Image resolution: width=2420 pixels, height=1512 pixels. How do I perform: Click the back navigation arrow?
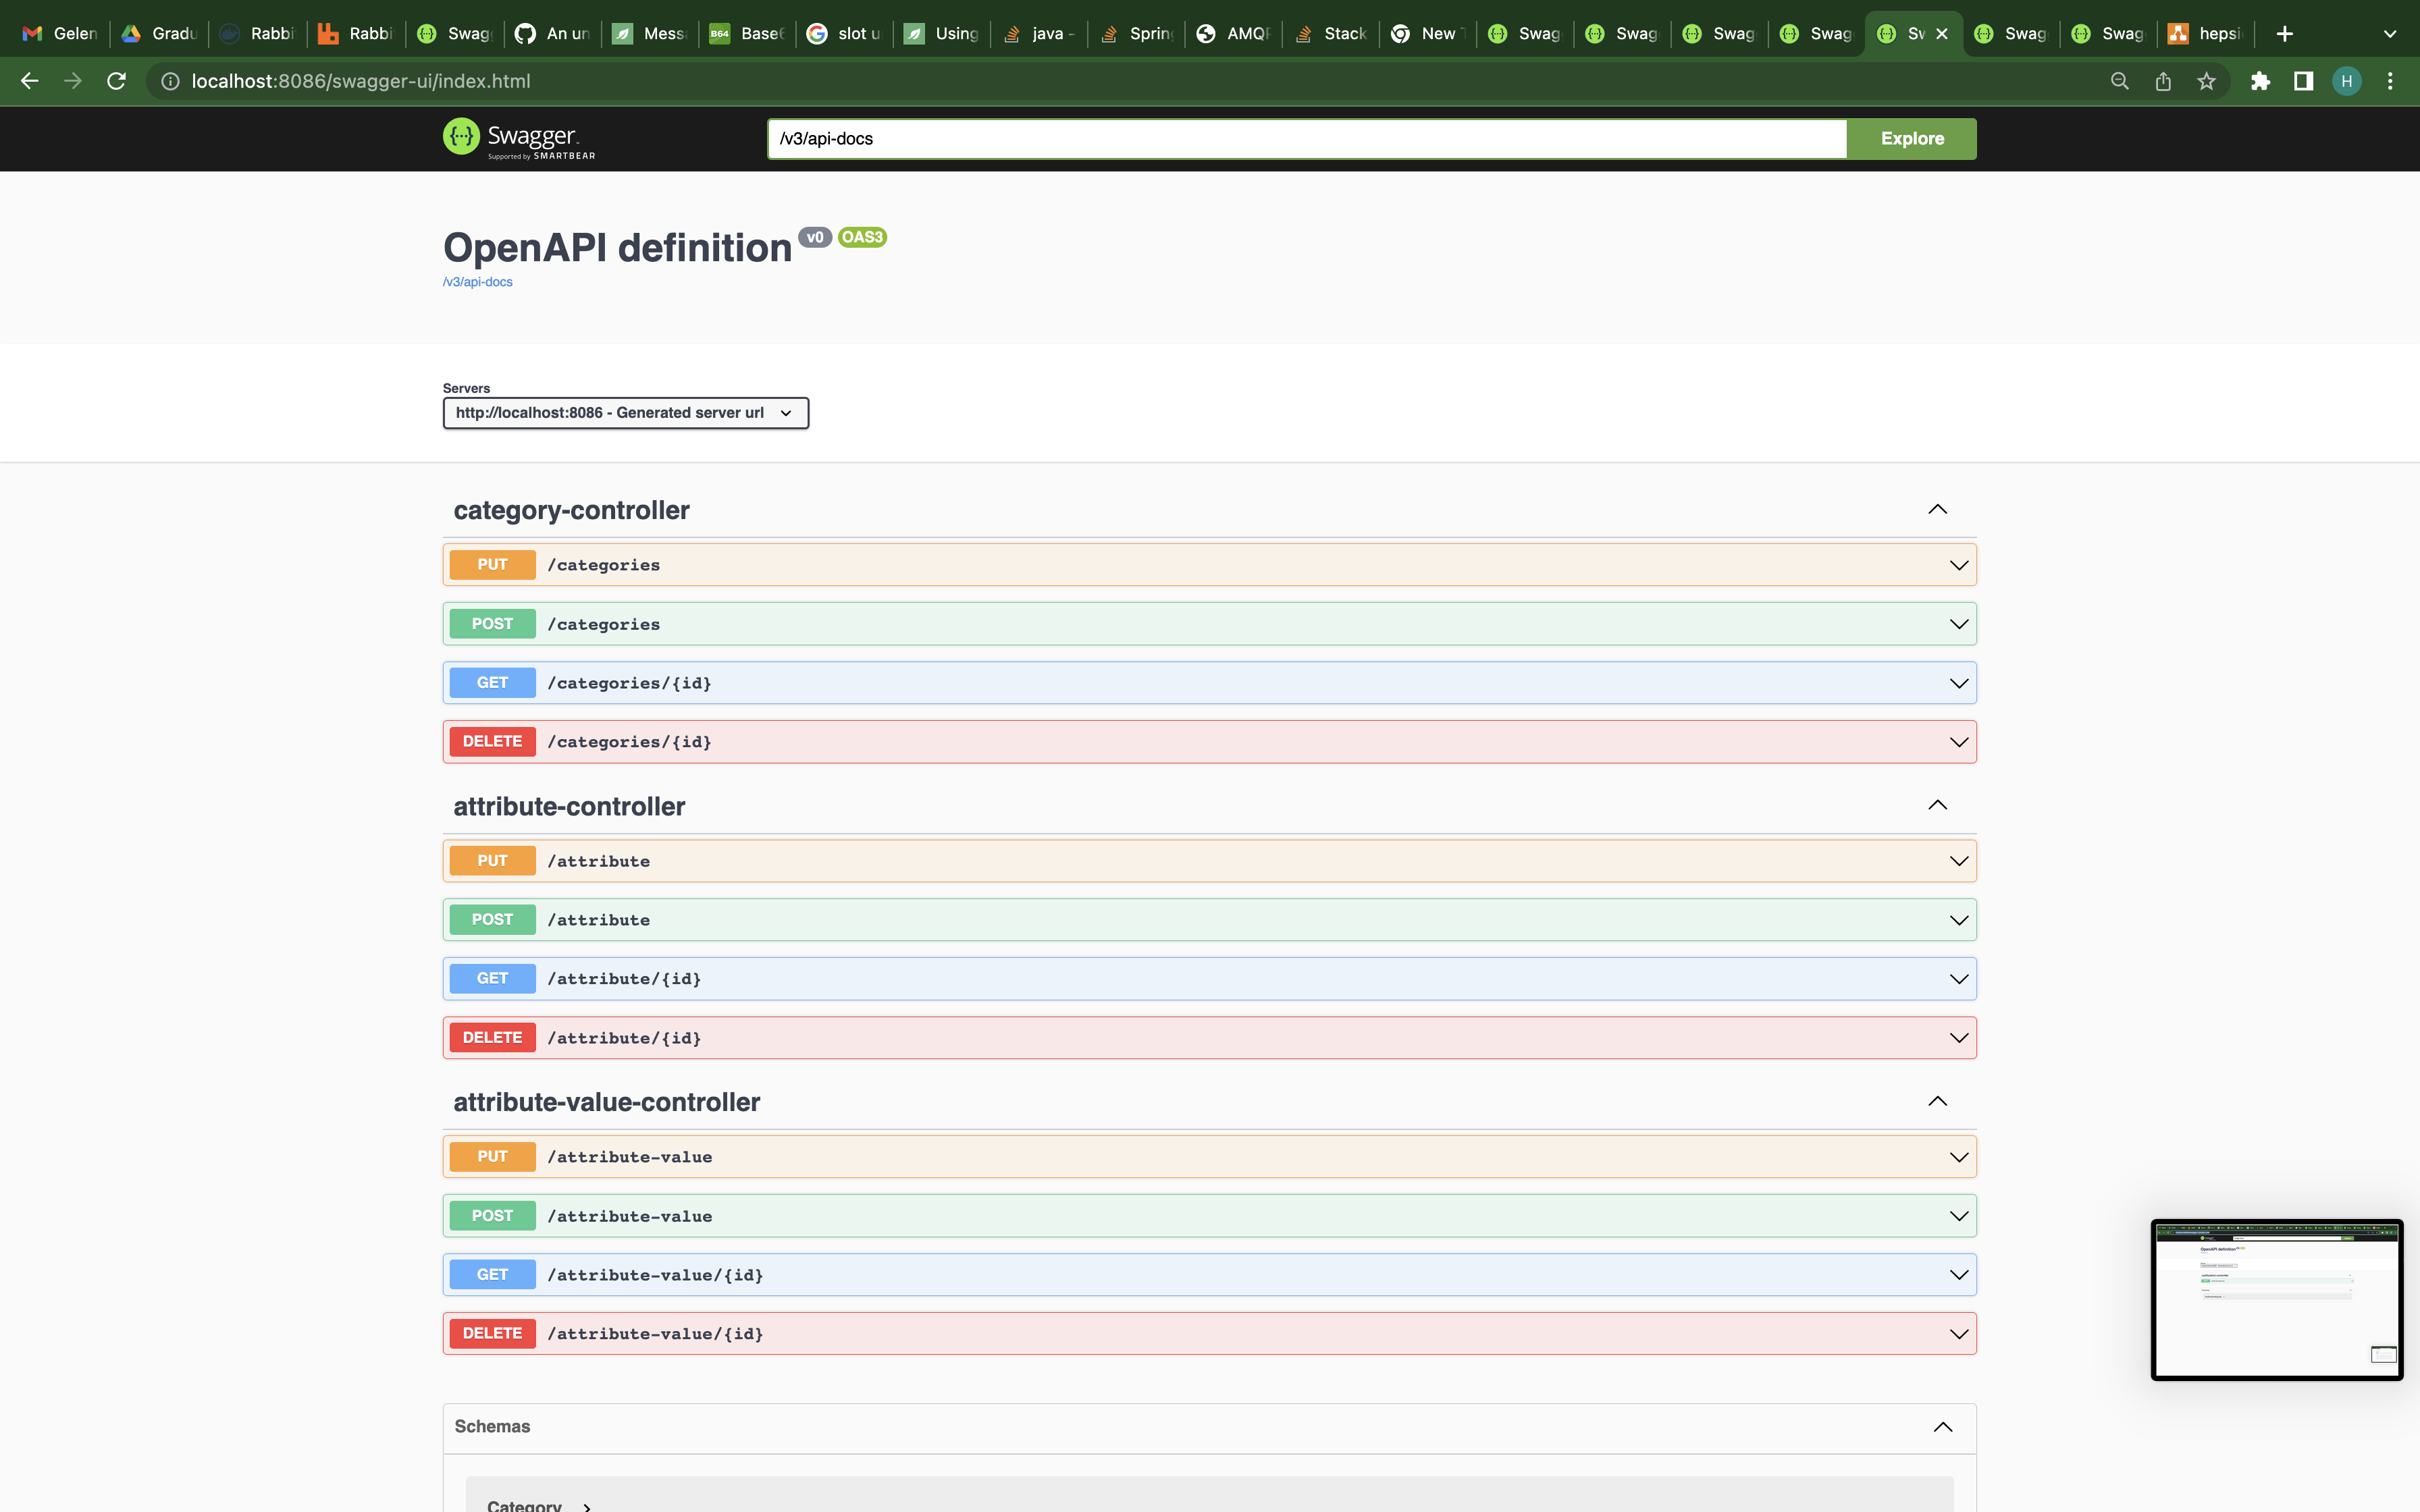[30, 81]
